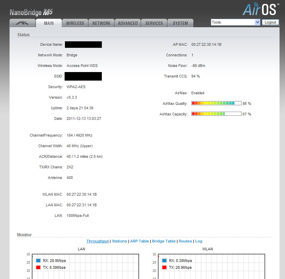Go to the ADVANCED tab
This screenshot has width=285, height=279.
point(128,23)
